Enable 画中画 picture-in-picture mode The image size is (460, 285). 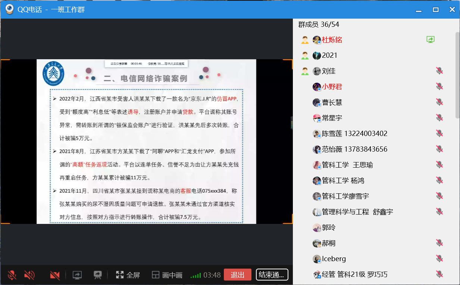coord(167,275)
